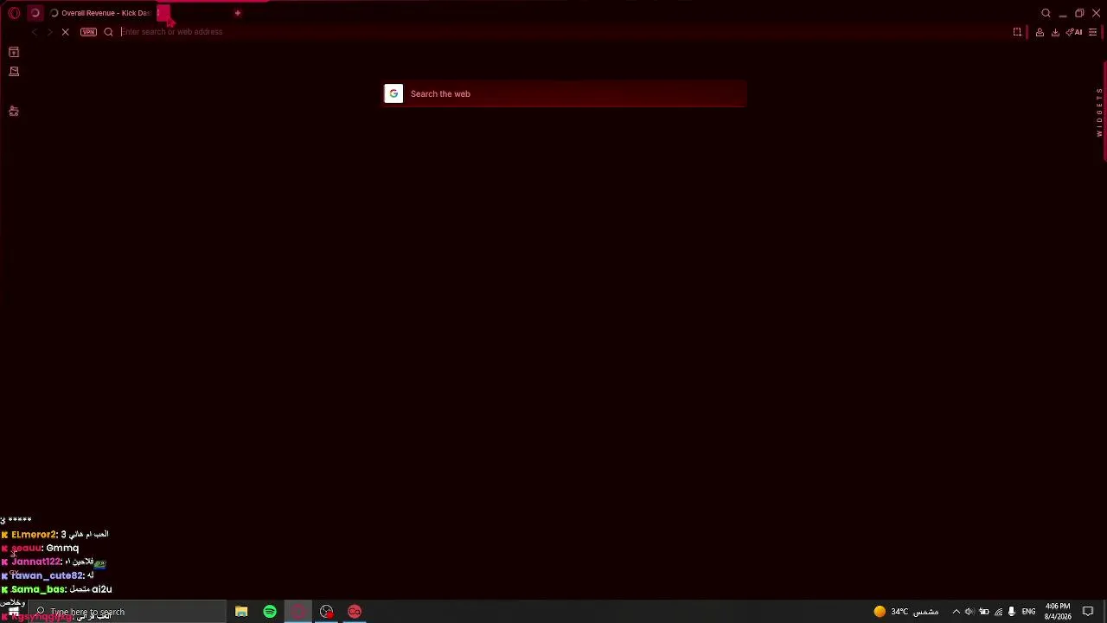Open the notifications action center
1107x623 pixels.
(1088, 612)
